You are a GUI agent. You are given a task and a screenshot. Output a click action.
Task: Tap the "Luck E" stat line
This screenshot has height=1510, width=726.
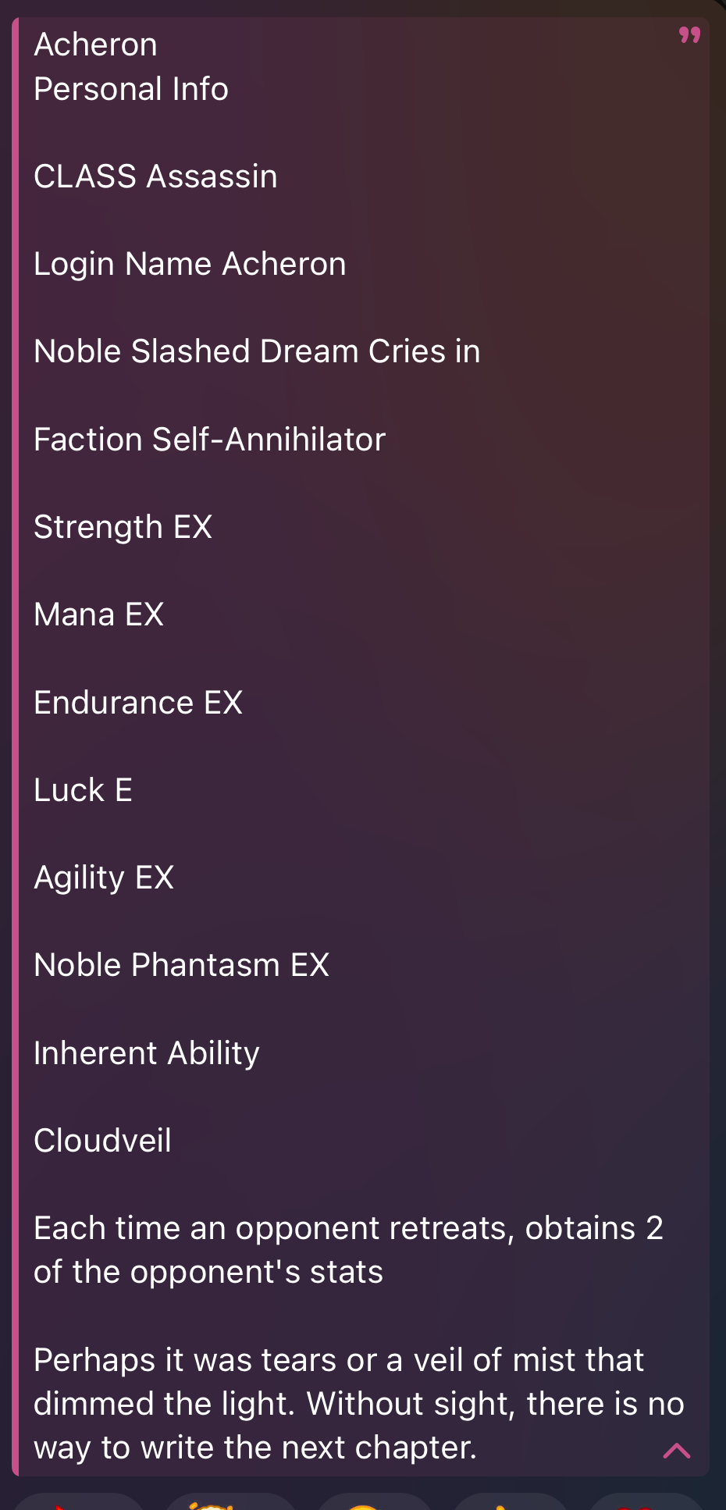(83, 790)
